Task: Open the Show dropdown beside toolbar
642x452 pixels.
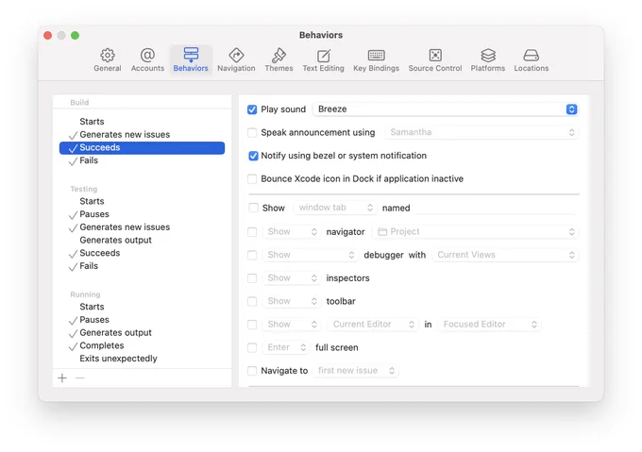Action: (x=291, y=301)
